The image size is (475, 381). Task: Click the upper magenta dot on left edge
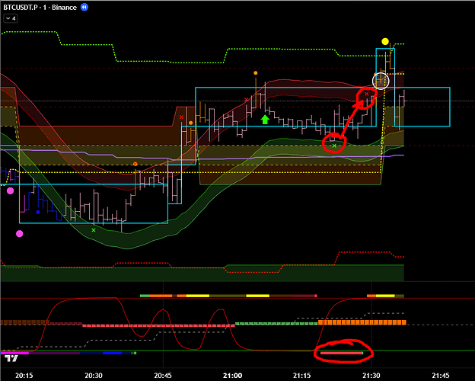click(x=10, y=190)
